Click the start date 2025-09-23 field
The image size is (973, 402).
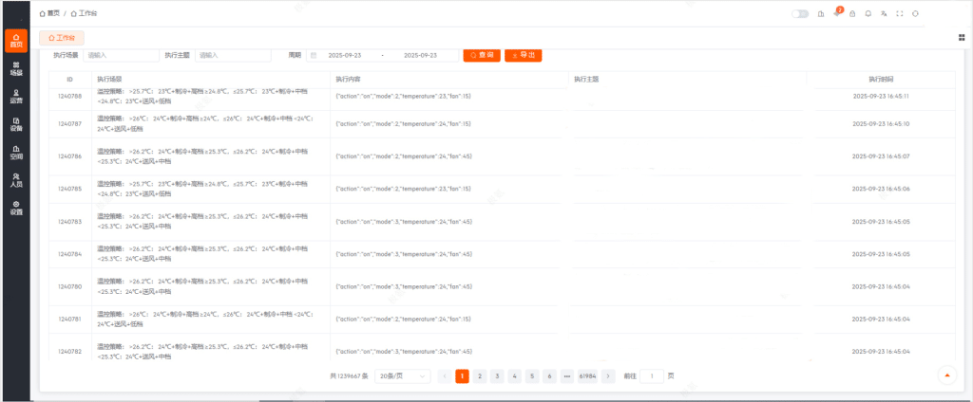point(344,55)
